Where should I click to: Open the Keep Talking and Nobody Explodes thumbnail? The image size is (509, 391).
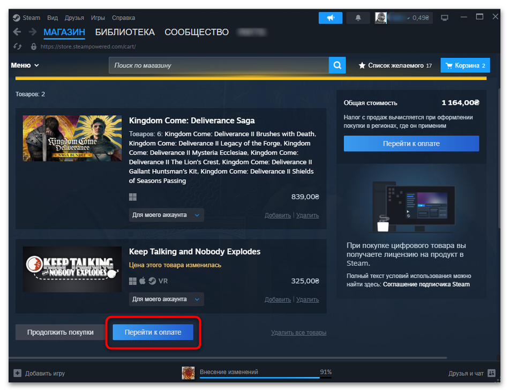pos(72,269)
